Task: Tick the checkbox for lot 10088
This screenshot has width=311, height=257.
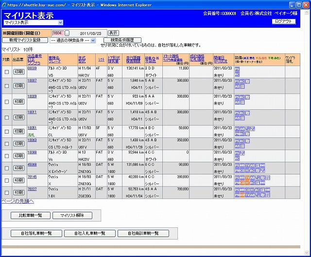Action: pyautogui.click(x=7, y=156)
